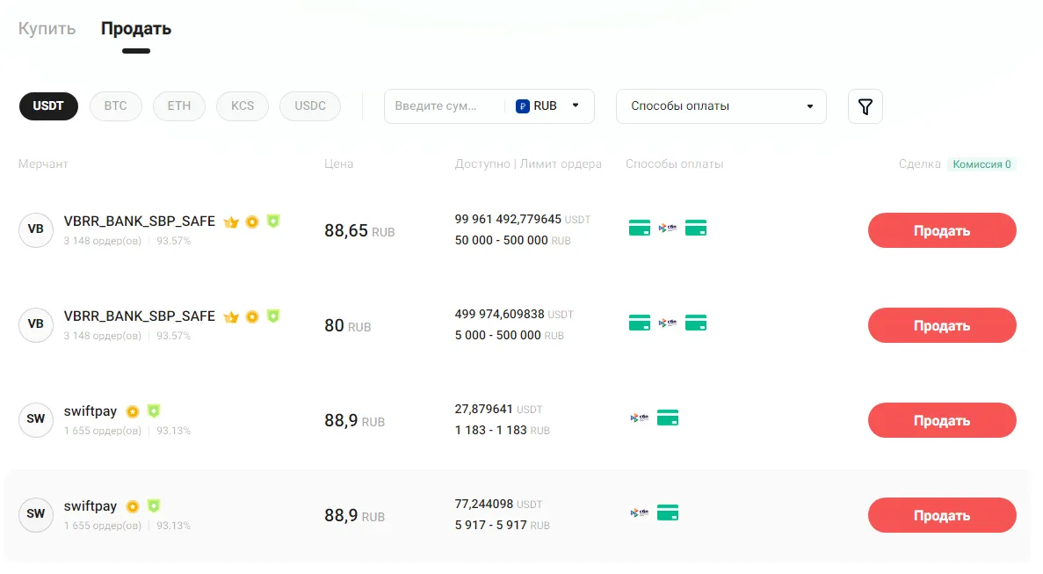Open VBRR_BANK_SBP_SAFE merchant profile link
Image resolution: width=1043 pixels, height=574 pixels.
139,222
